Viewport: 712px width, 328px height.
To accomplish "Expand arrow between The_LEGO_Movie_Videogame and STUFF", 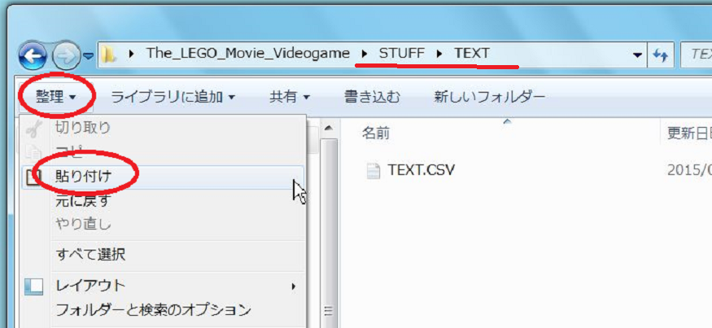I will pyautogui.click(x=365, y=54).
